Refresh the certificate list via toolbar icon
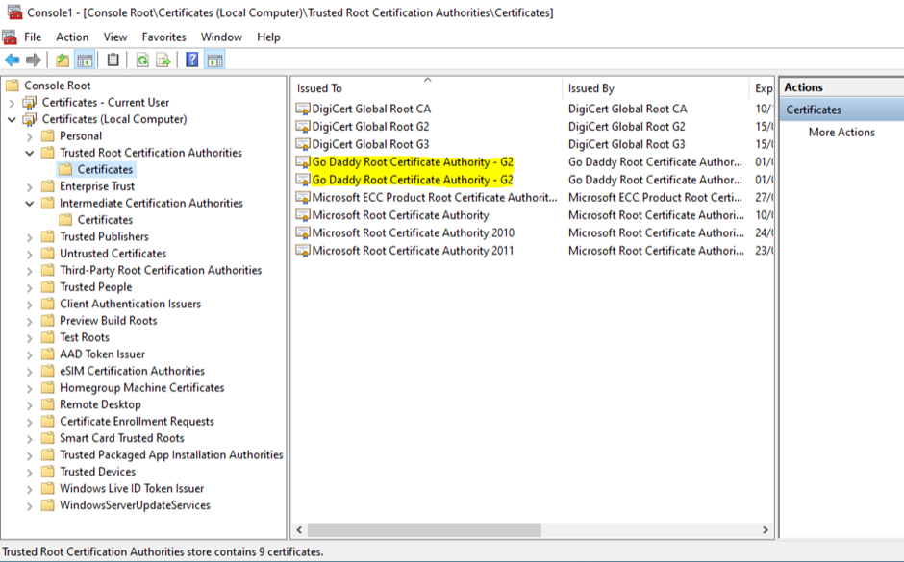The width and height of the screenshot is (904, 562). pos(142,60)
